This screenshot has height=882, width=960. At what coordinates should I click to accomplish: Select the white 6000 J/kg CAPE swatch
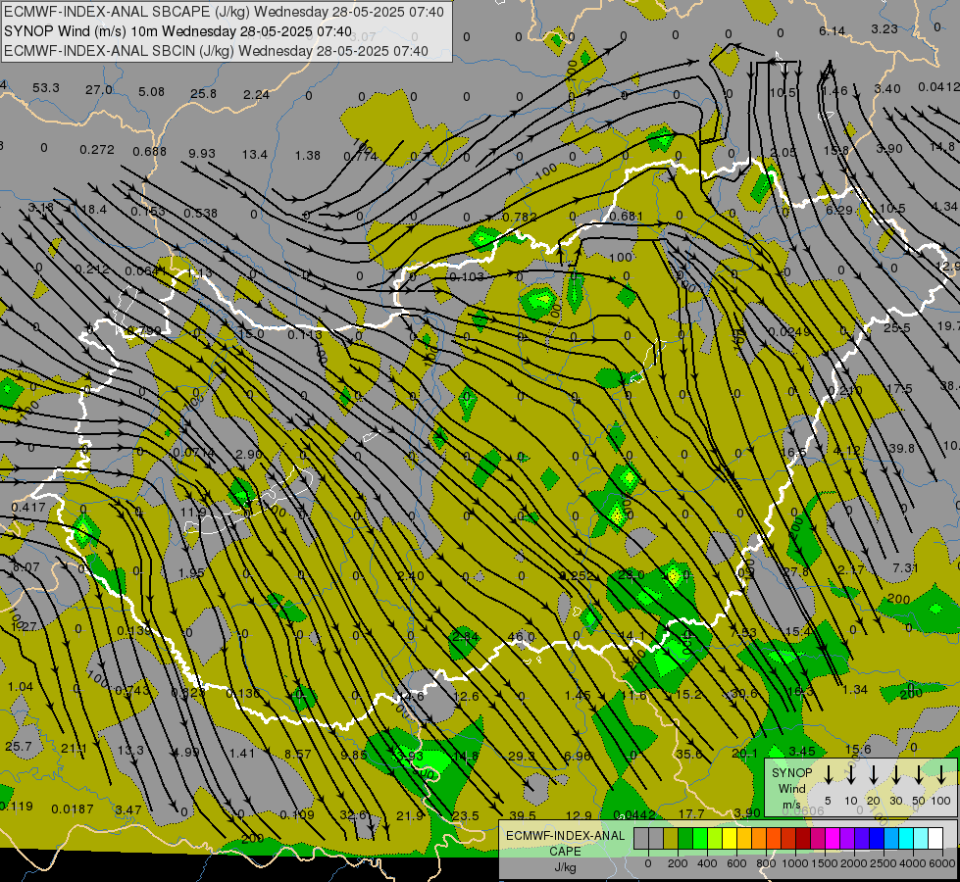(x=935, y=839)
